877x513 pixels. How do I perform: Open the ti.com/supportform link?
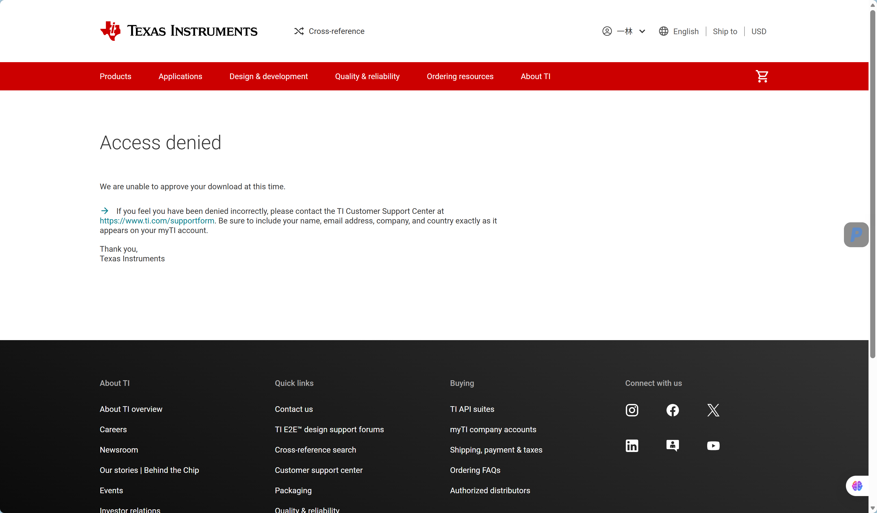[157, 221]
